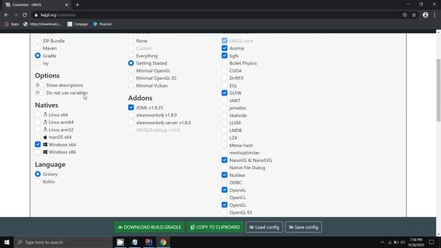Enable the Linux arm64 native

pos(38,122)
